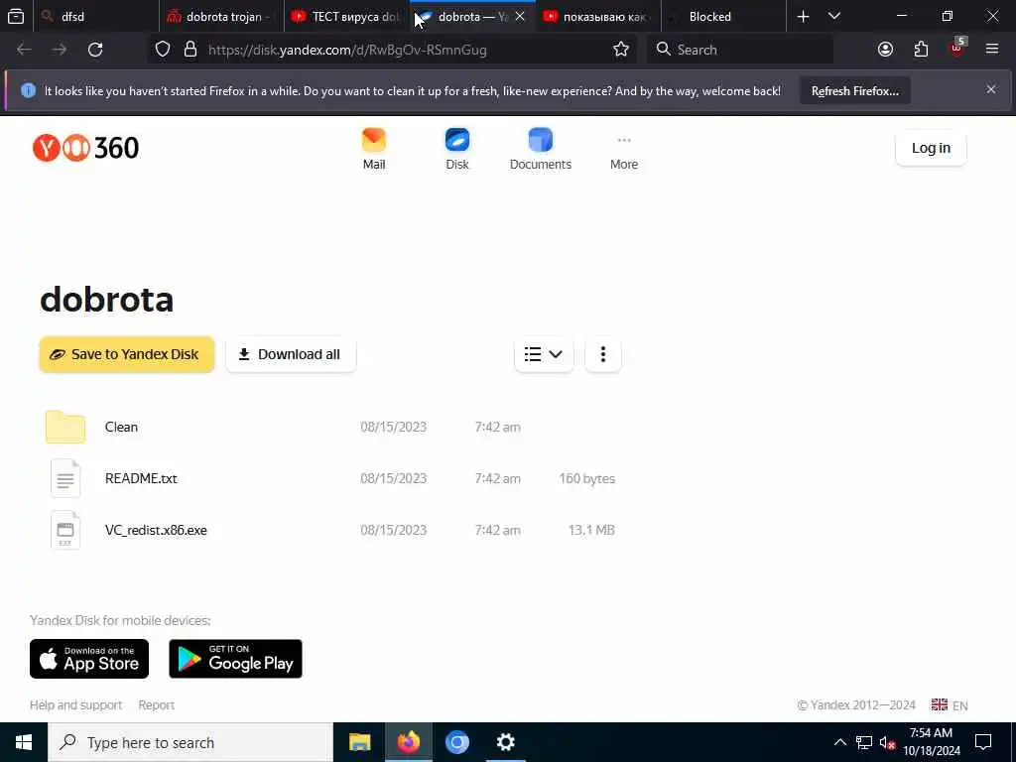Focus Windows 'Type here to search' box
Image resolution: width=1016 pixels, height=762 pixels.
[190, 742]
